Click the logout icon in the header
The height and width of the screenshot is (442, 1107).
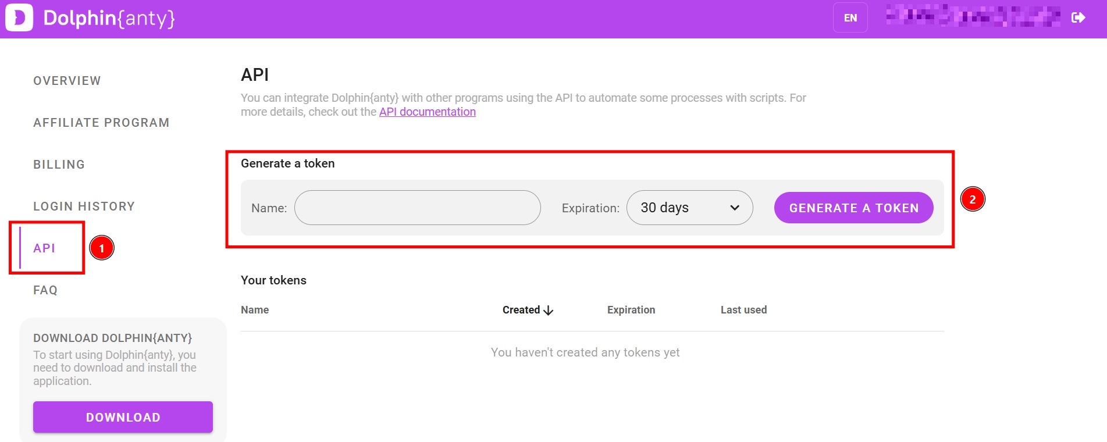tap(1078, 18)
